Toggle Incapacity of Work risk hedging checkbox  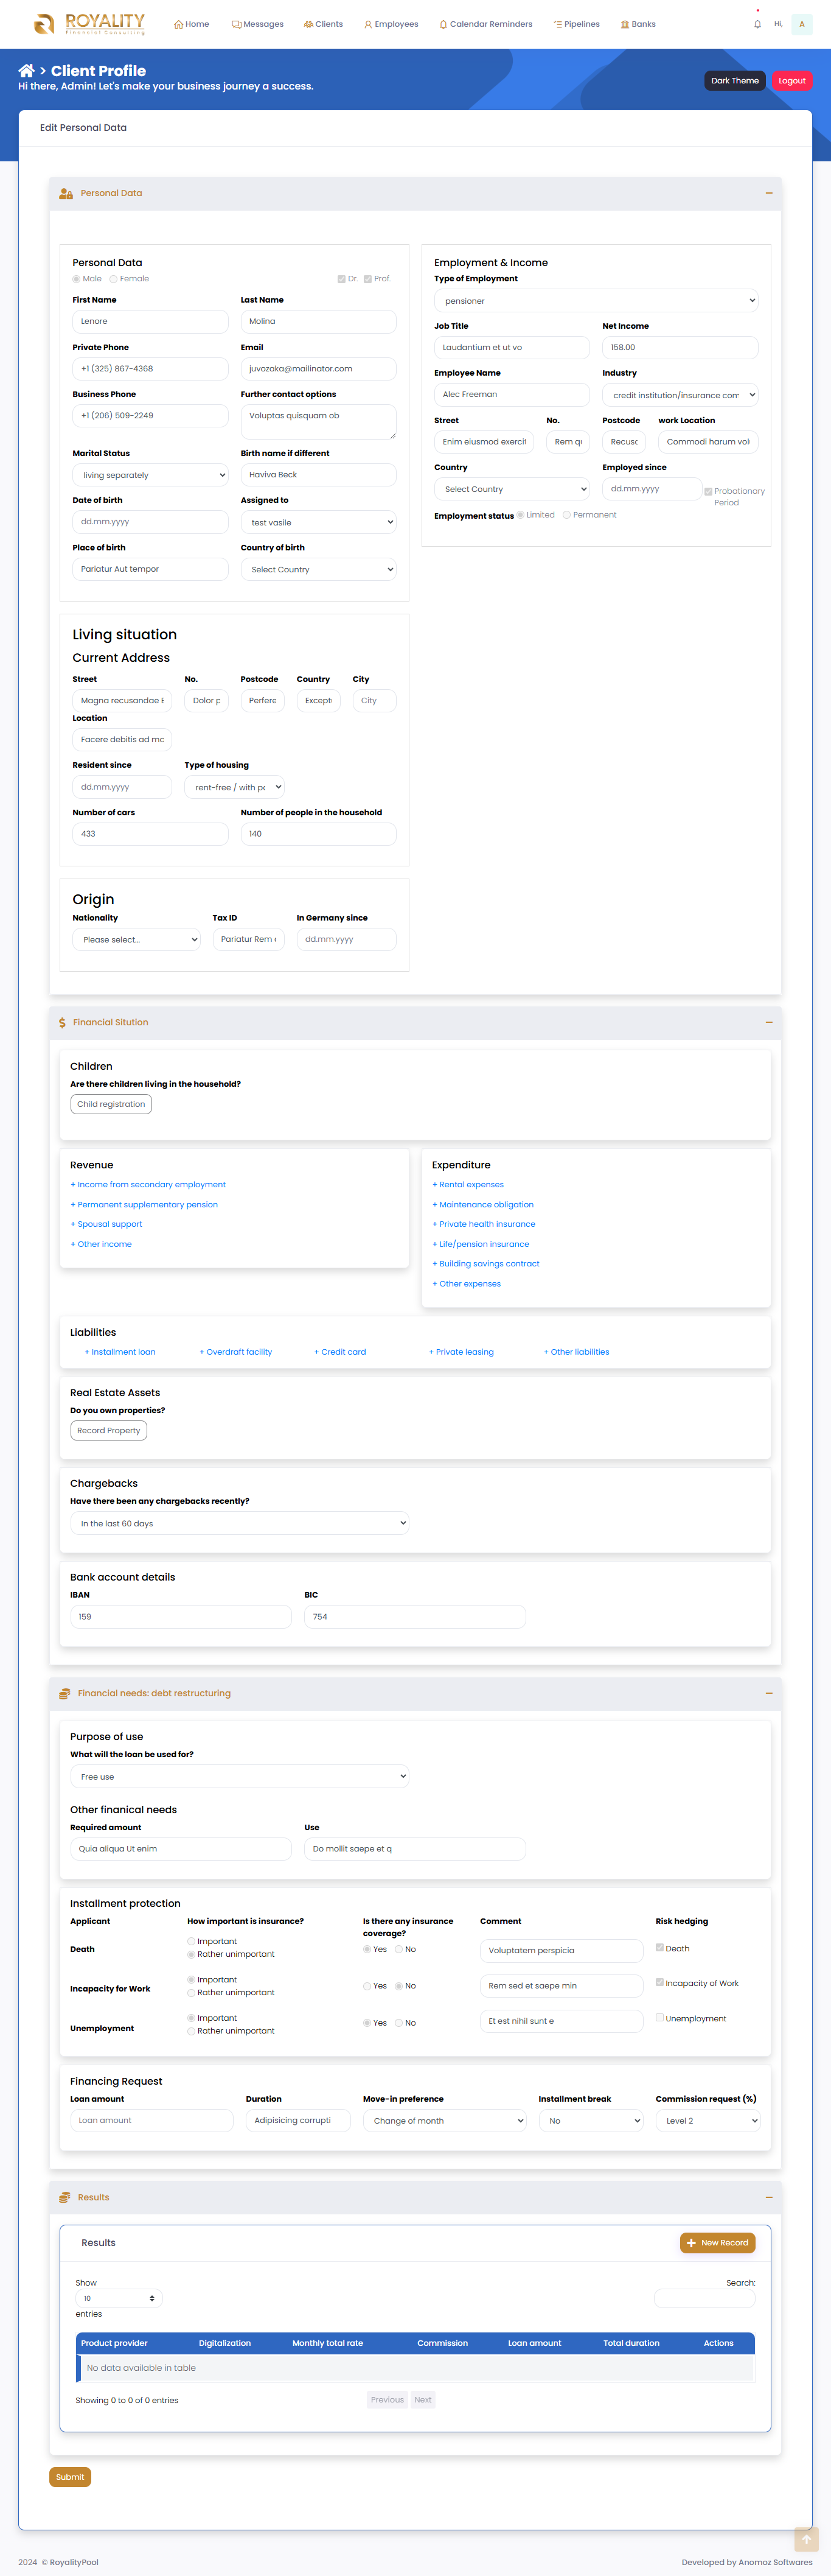pyautogui.click(x=659, y=1982)
